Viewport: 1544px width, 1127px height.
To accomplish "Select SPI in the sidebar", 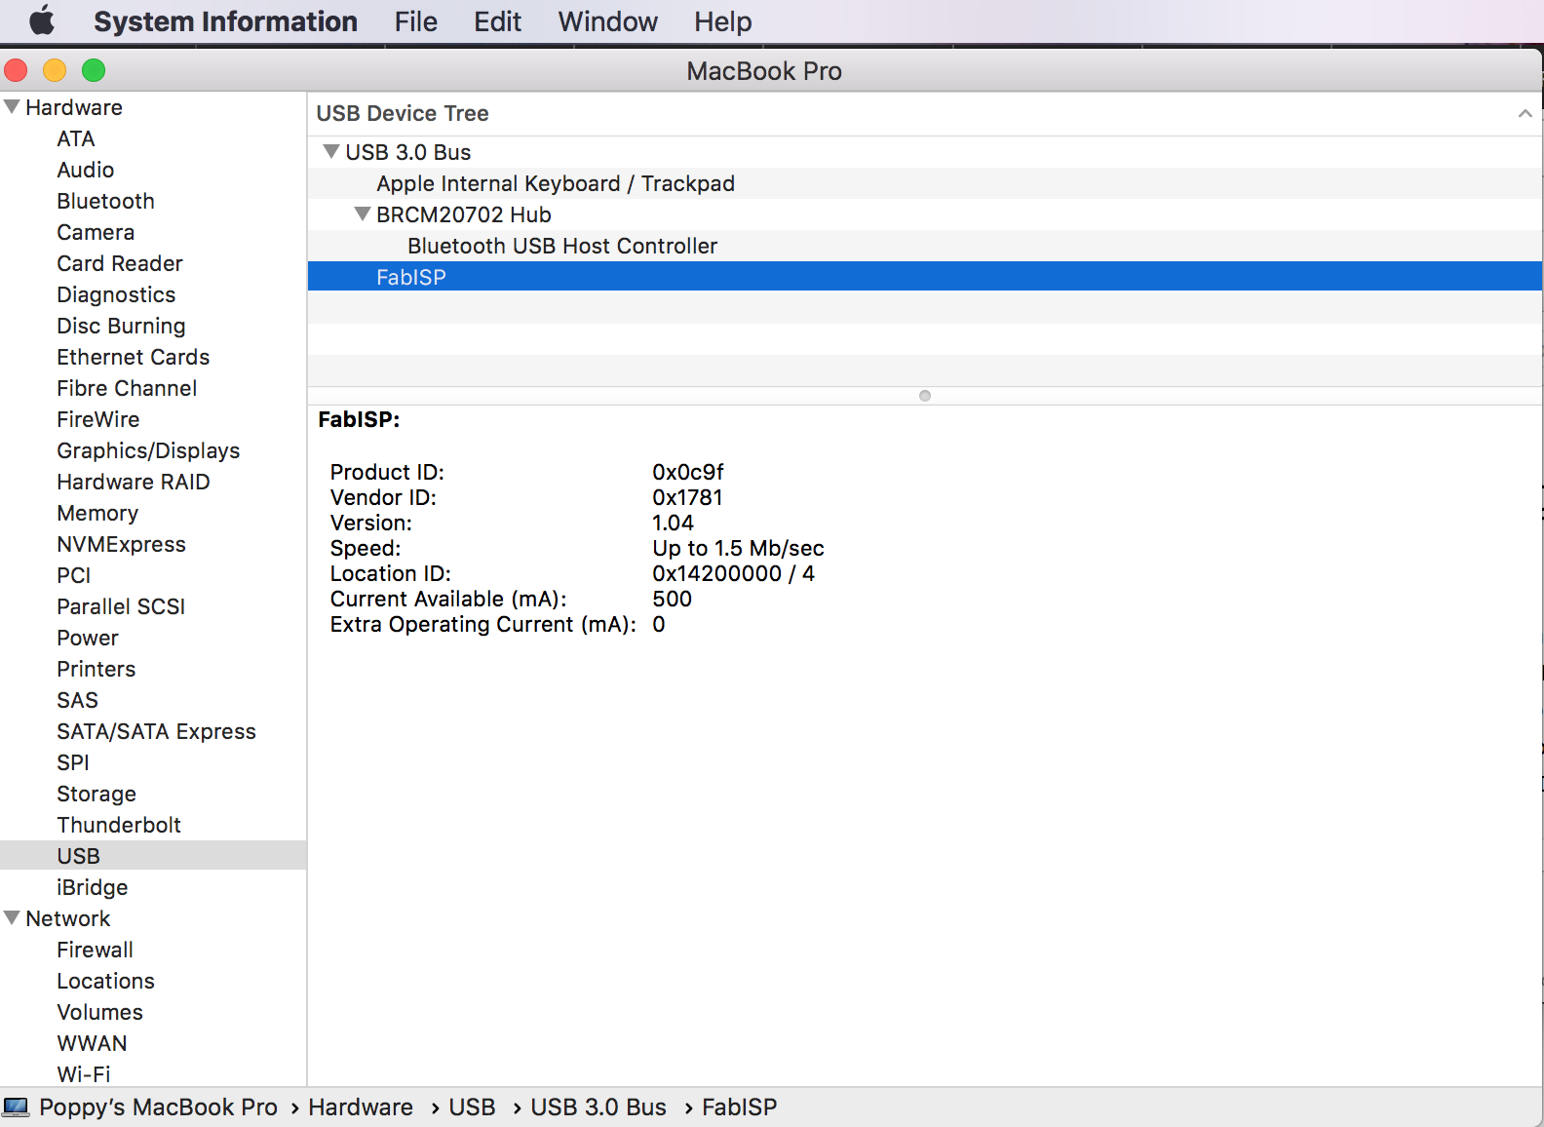I will point(73,762).
